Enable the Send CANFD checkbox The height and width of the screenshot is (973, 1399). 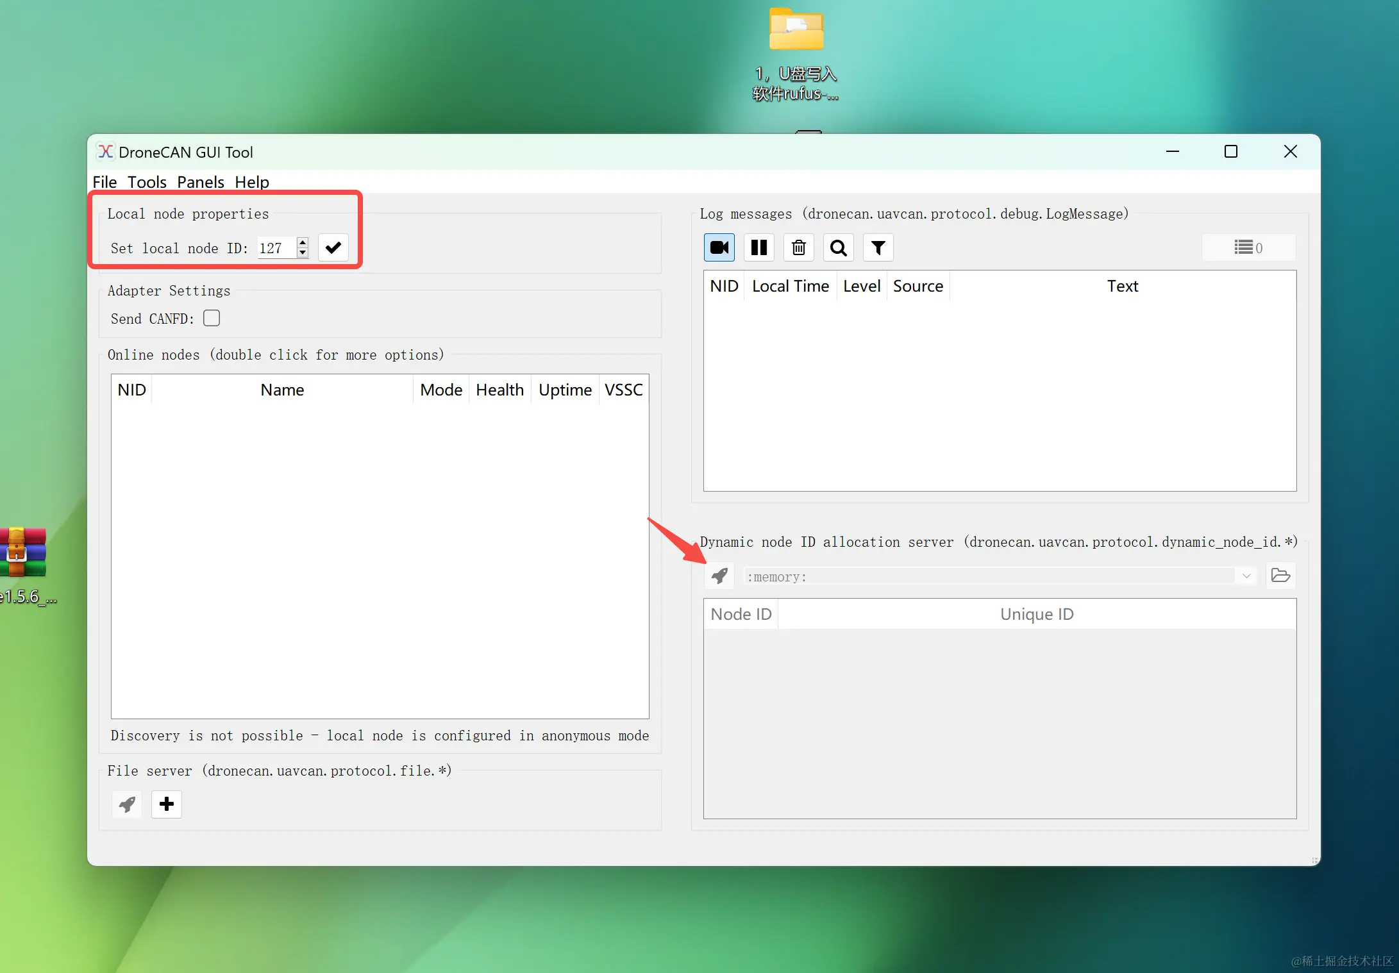(x=212, y=318)
